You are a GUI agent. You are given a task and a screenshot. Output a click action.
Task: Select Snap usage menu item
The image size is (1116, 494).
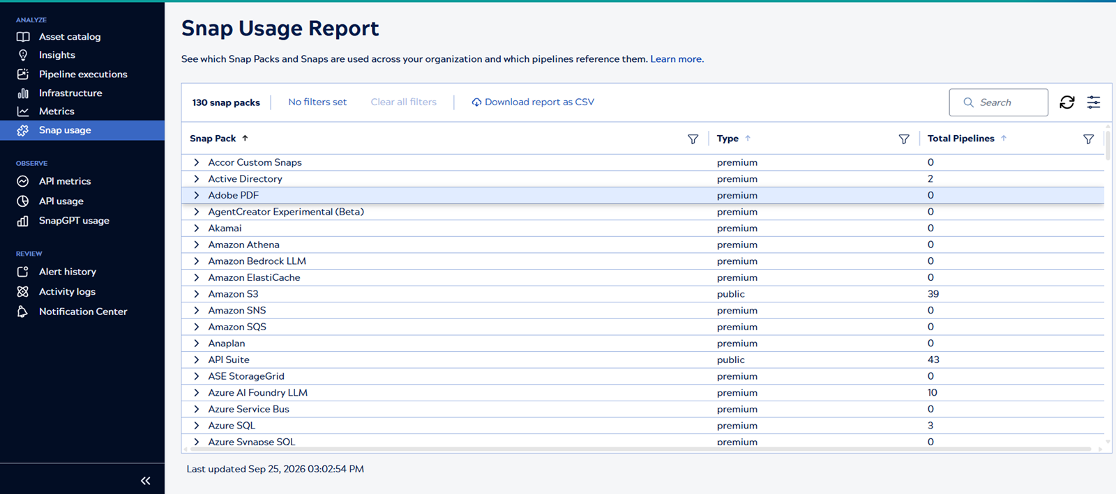coord(82,130)
